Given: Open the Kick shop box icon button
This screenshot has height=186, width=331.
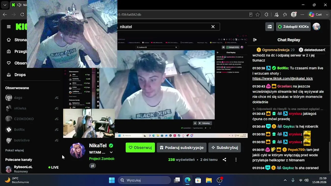Looking at the screenshot, I should tap(270, 27).
